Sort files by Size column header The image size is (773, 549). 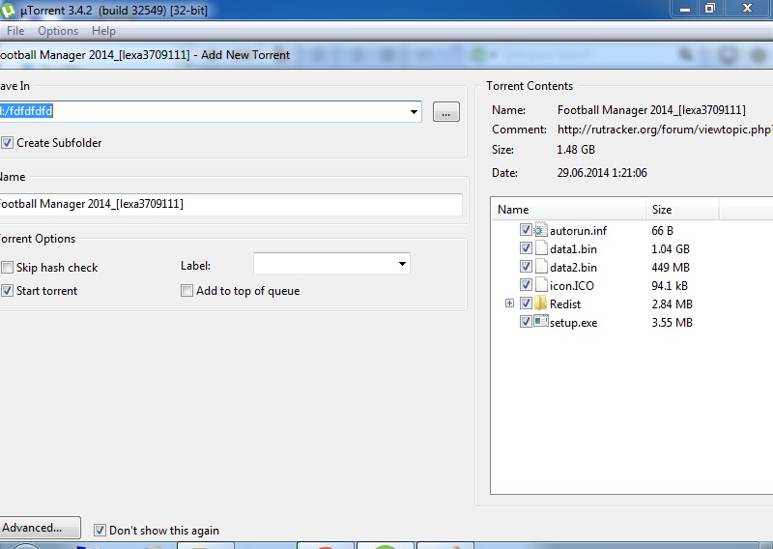point(682,210)
